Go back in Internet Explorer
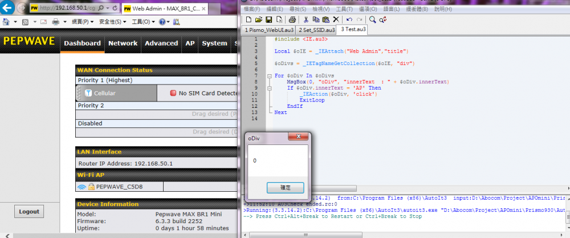 pos(6,7)
